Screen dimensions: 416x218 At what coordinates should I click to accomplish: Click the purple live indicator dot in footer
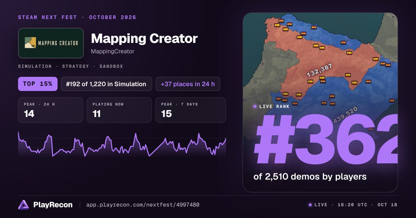(x=310, y=205)
